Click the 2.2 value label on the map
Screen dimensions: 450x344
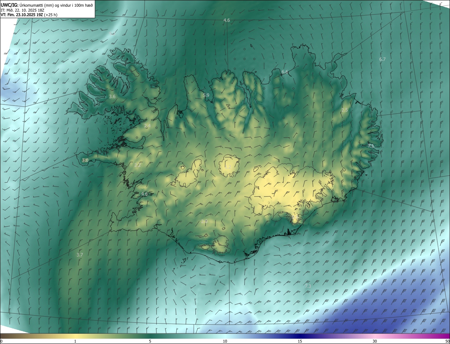[x=137, y=165]
